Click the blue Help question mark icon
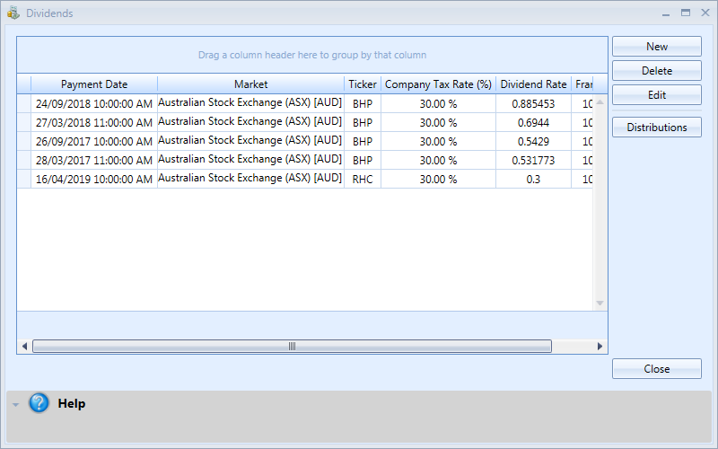 [39, 402]
